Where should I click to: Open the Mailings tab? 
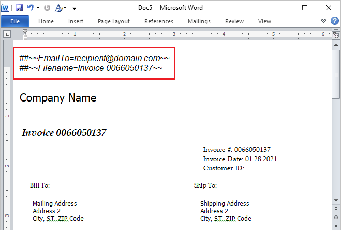pos(199,21)
